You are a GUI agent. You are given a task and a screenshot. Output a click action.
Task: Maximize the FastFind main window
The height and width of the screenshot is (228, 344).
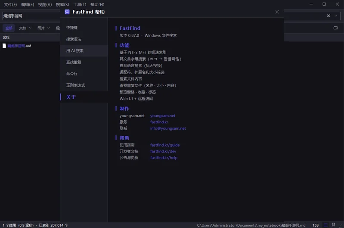[x=324, y=4]
